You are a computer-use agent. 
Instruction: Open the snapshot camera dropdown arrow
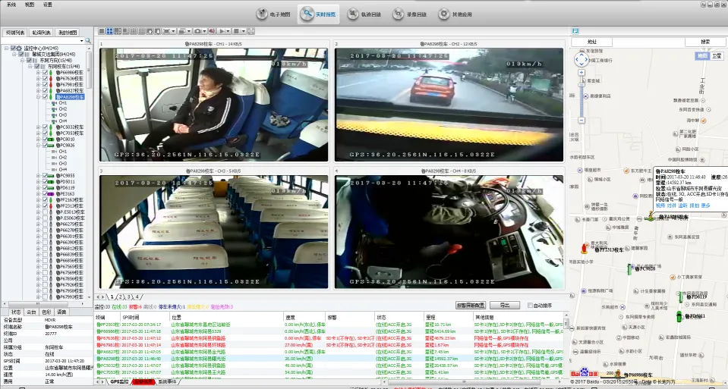[x=204, y=31]
